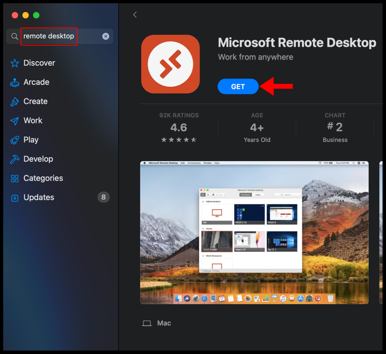This screenshot has height=354, width=386.
Task: Click the Mac compatibility label
Action: 164,323
